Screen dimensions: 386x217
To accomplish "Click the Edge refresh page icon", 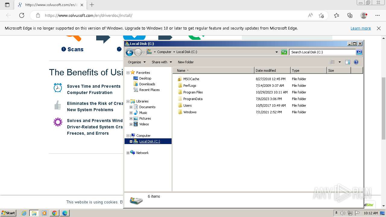I will click(x=22, y=15).
